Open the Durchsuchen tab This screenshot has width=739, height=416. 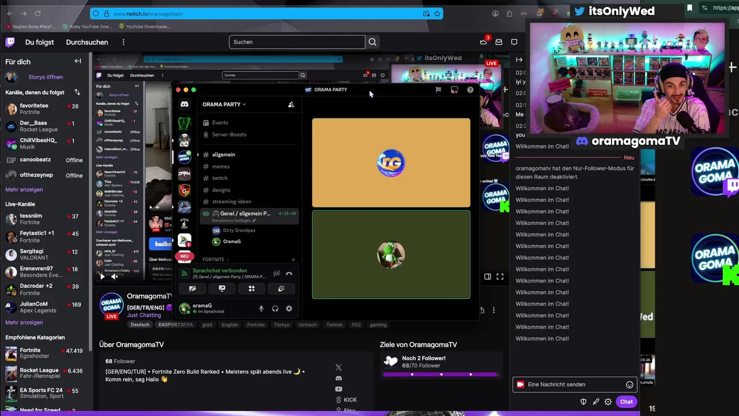pyautogui.click(x=87, y=42)
